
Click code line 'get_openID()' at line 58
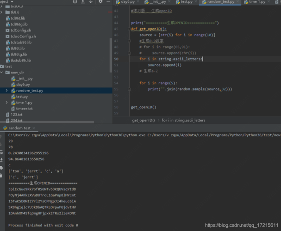(x=144, y=107)
